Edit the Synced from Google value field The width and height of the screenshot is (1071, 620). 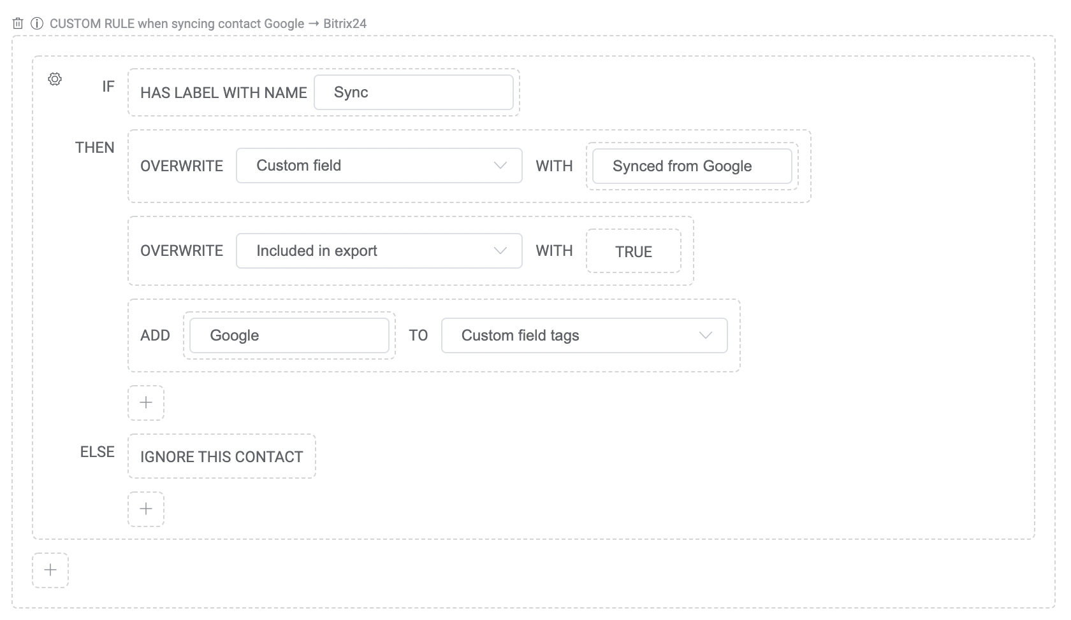coord(692,166)
